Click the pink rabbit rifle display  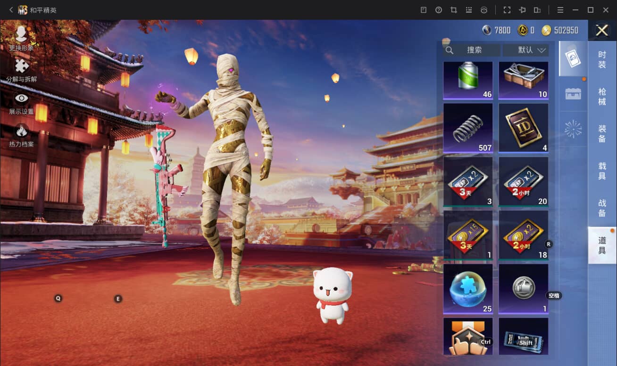pos(167,186)
